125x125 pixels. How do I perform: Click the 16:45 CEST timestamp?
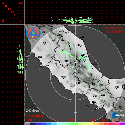(x=114, y=32)
